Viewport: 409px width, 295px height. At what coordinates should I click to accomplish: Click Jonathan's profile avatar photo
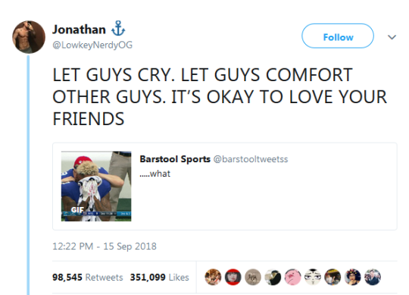tap(29, 37)
